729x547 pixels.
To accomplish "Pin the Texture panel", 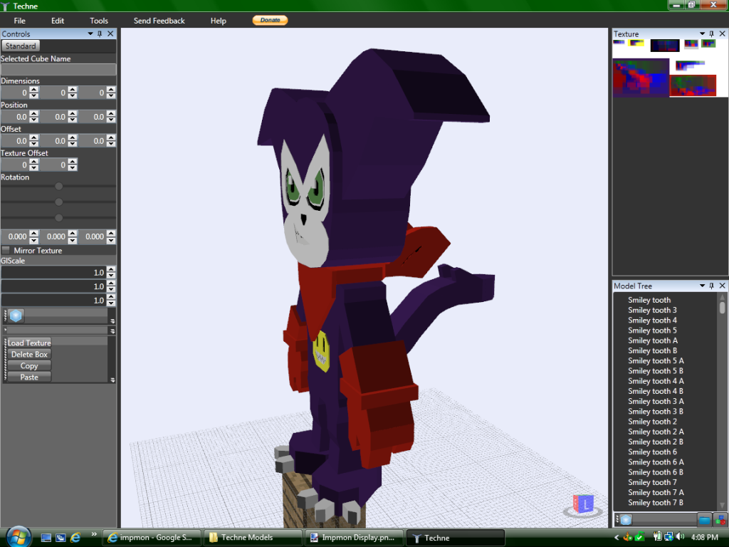I will (711, 34).
